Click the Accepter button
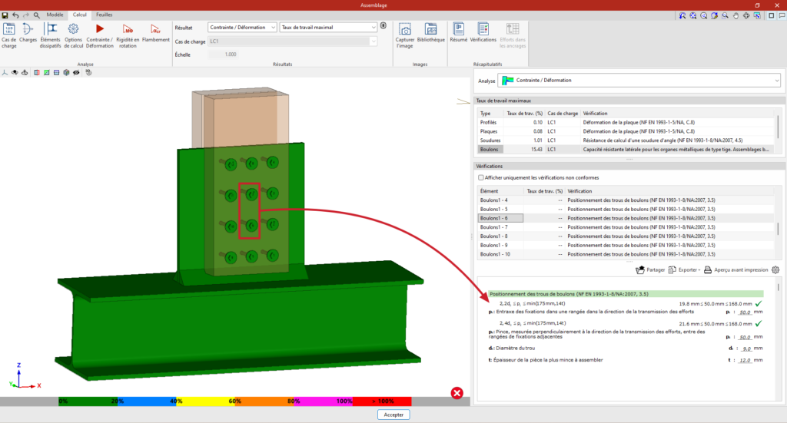The image size is (787, 423). [393, 415]
